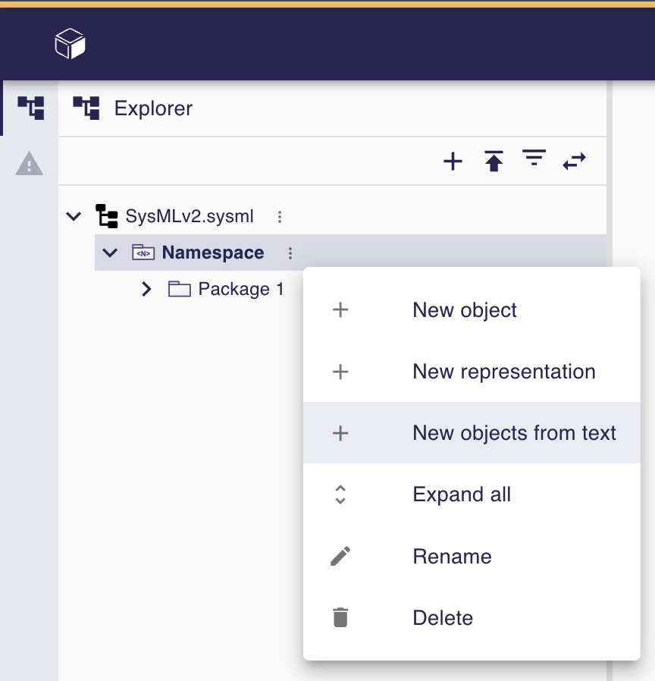The image size is (655, 681).
Task: Click 'Expand all' in the context menu
Action: click(x=461, y=494)
